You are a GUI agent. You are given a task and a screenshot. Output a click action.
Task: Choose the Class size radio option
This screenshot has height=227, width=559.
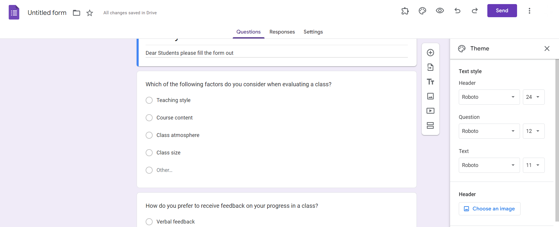149,153
